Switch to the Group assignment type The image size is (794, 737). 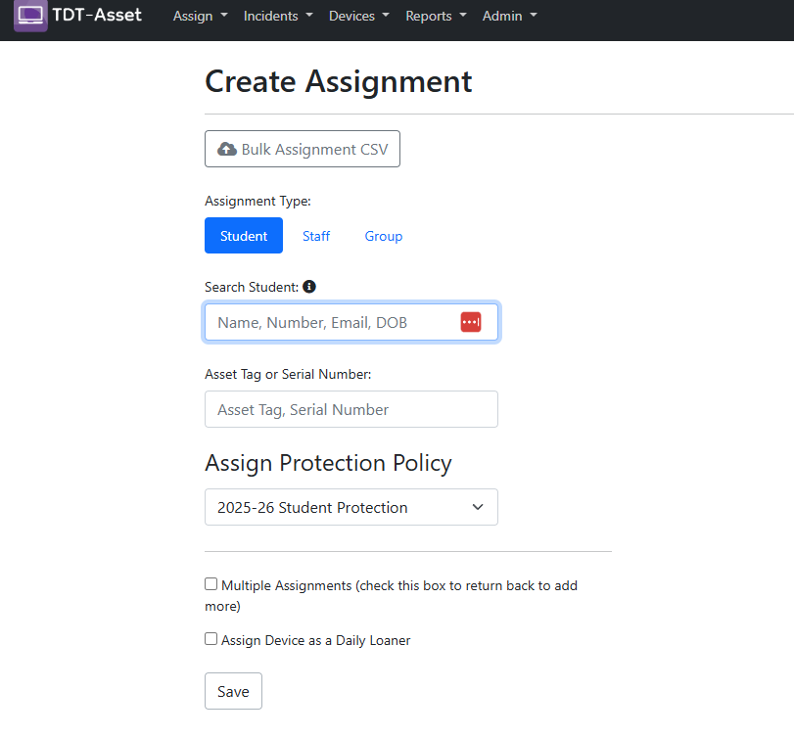click(384, 236)
